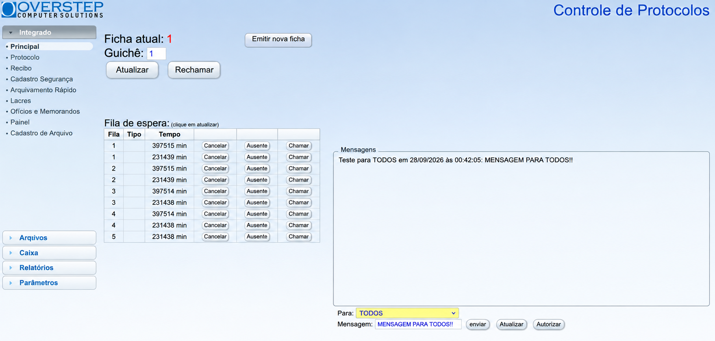Screen dimensions: 715x341
Task: Open the Protocolo menu item
Action: pos(25,57)
